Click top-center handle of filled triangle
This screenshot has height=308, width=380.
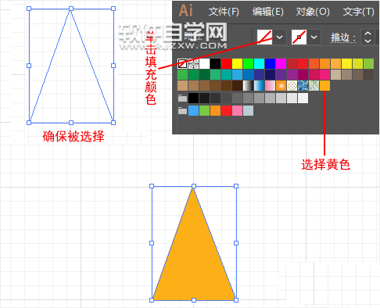pos(194,186)
